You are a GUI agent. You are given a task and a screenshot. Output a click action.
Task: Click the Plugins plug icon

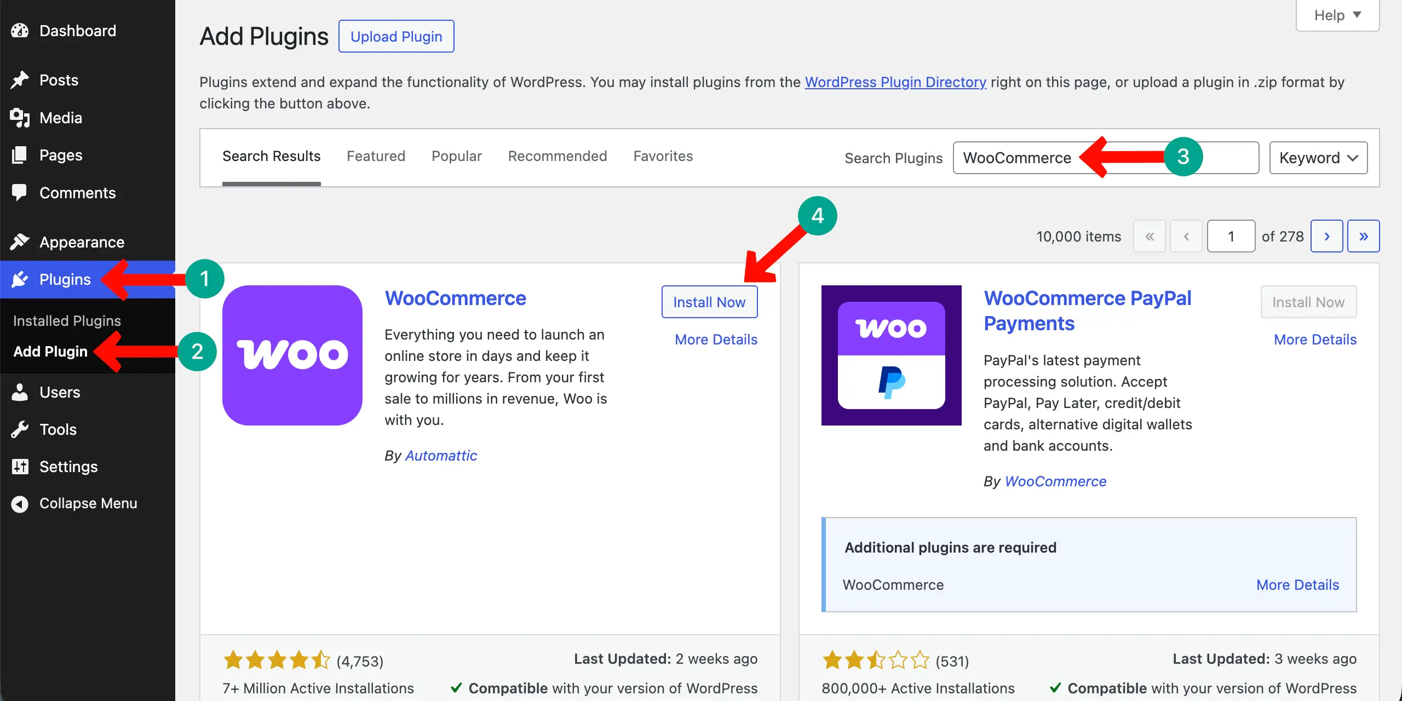[x=20, y=279]
